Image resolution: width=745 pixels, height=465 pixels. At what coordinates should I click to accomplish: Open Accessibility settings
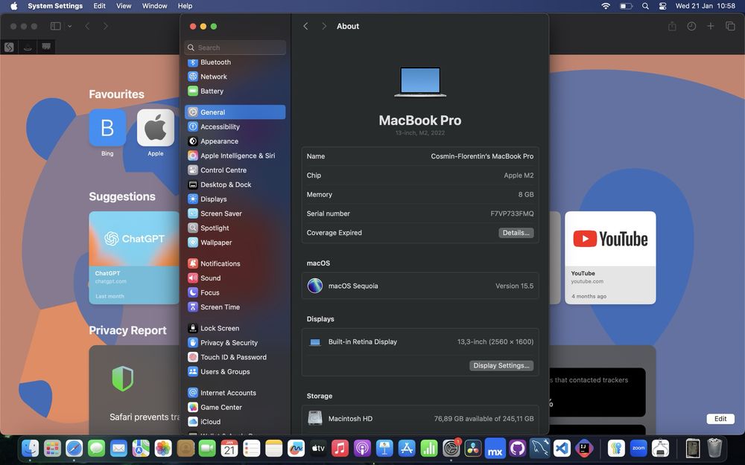[x=235, y=126]
